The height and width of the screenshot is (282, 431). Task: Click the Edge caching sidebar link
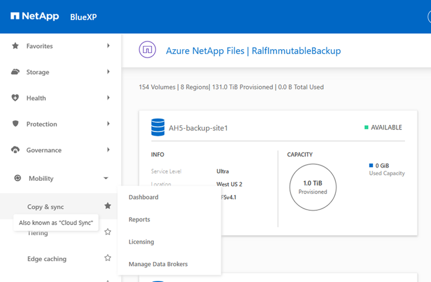(47, 259)
